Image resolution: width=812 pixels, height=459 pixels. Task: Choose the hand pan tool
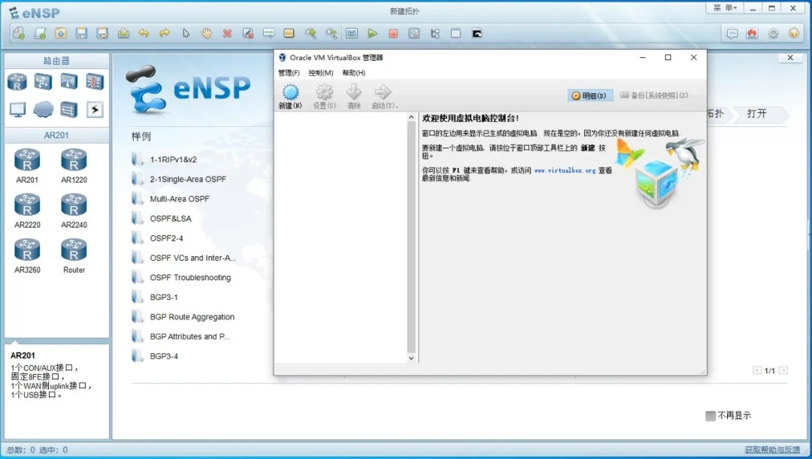point(206,34)
